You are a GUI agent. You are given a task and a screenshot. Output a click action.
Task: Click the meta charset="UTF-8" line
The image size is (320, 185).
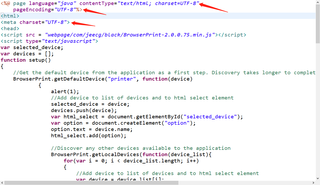[35, 22]
